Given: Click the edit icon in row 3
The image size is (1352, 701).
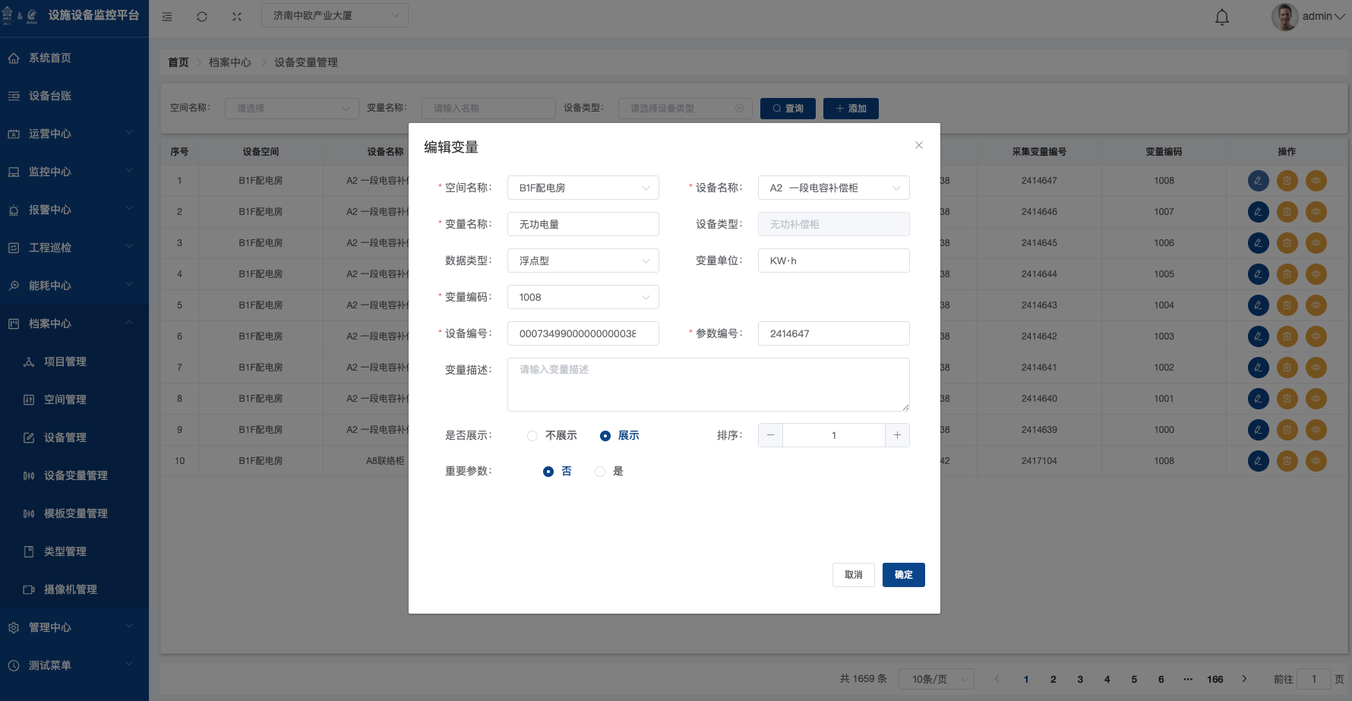Looking at the screenshot, I should point(1258,243).
